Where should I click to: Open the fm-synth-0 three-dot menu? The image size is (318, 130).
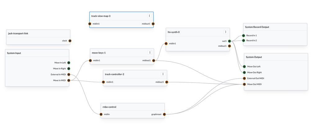(x=226, y=32)
